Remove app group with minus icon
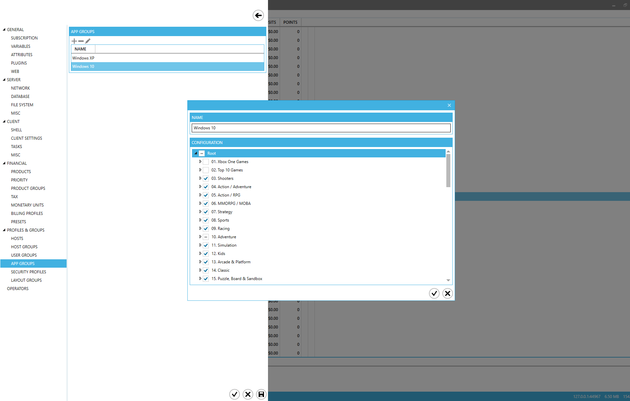 point(81,41)
